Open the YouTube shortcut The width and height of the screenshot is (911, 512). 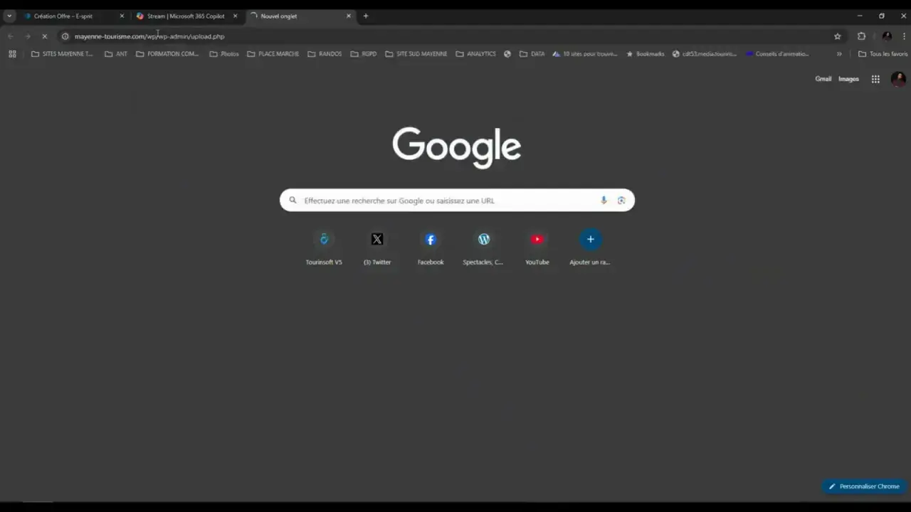[x=537, y=240]
